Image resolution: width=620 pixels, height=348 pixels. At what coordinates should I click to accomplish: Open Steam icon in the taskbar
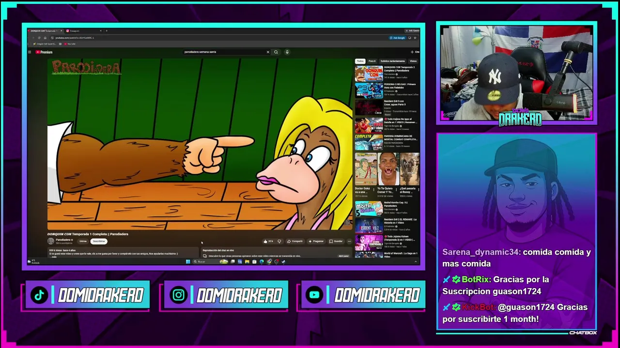tap(283, 261)
